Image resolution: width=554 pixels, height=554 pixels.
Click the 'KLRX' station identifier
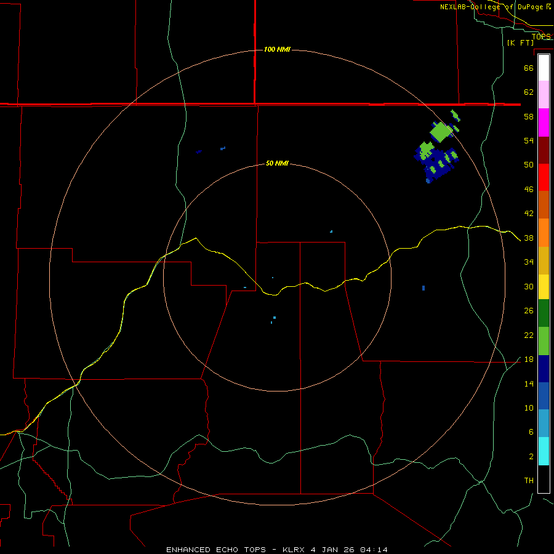[x=295, y=550]
